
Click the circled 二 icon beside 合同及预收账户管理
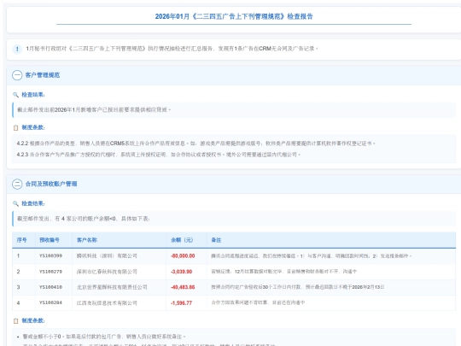(x=17, y=184)
